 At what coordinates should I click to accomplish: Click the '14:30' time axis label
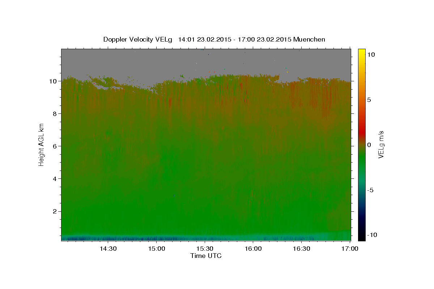[108, 249]
